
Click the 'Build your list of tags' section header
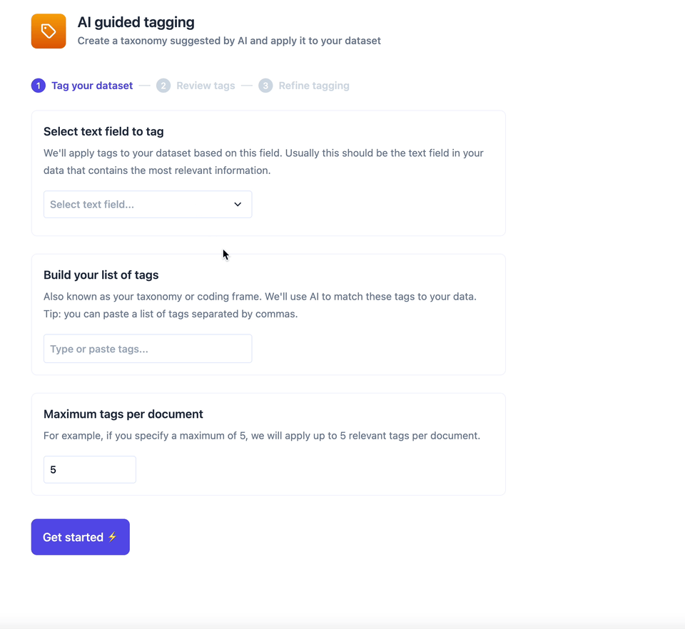pos(101,275)
